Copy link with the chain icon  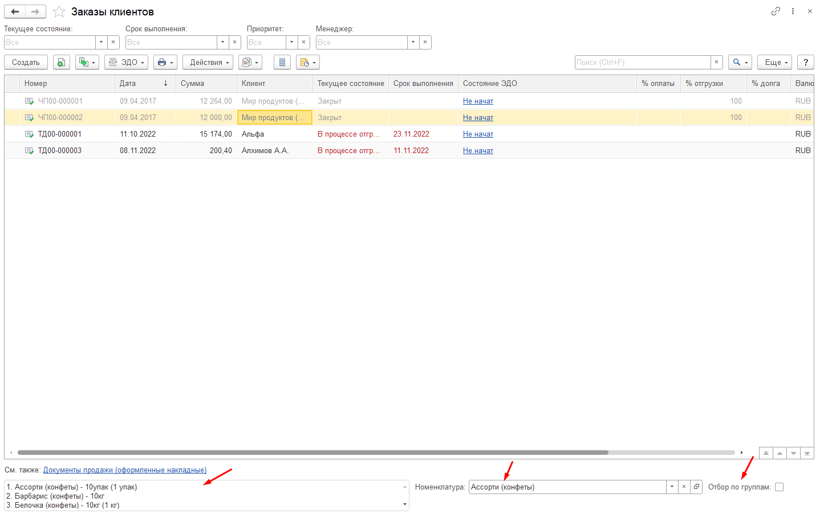[x=776, y=11]
